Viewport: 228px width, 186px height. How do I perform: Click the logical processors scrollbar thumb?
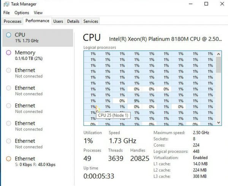pos(218,65)
